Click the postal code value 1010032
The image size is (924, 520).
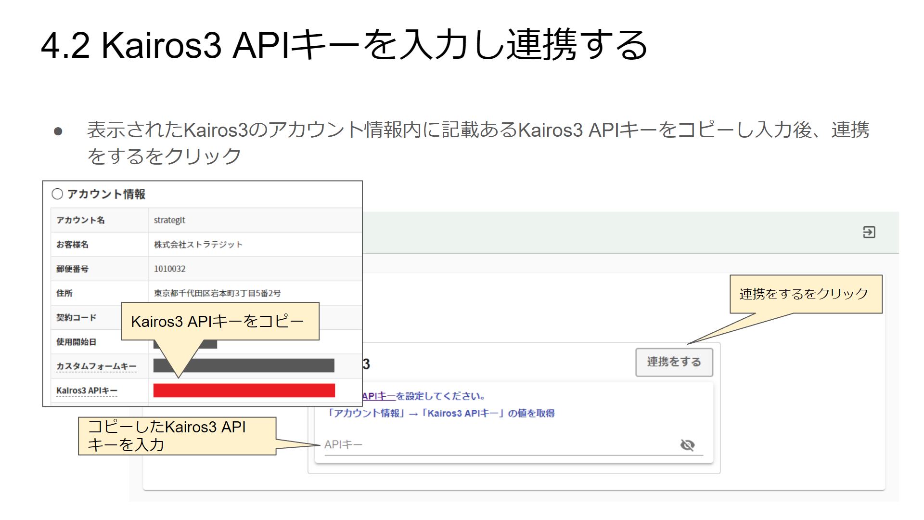169,269
